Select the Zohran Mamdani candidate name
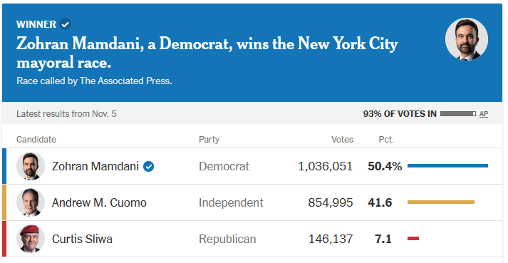 click(95, 166)
